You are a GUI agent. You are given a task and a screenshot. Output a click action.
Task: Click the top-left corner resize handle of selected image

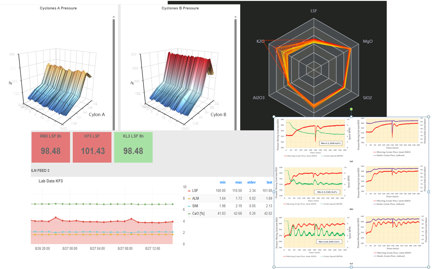(274, 117)
